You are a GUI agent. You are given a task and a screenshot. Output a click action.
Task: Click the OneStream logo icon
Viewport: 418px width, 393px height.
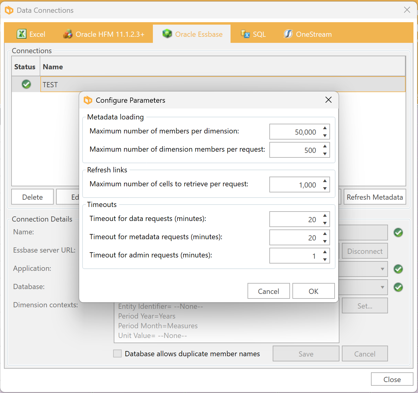pyautogui.click(x=288, y=34)
